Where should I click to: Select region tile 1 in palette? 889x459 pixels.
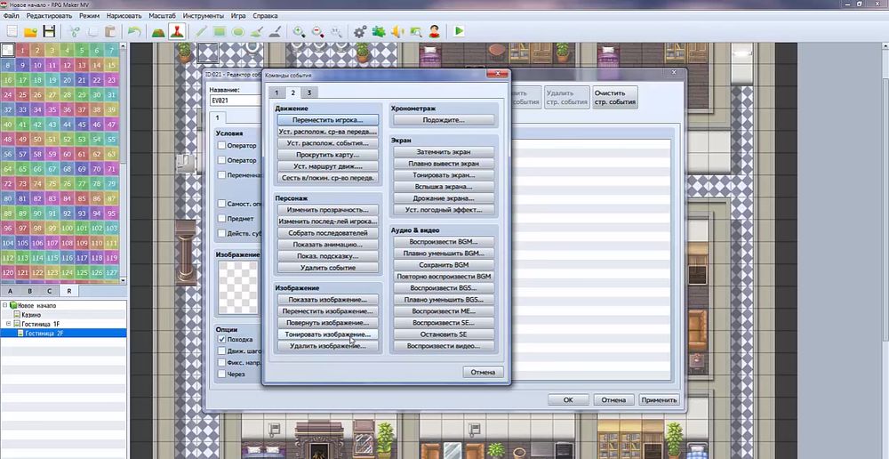[22, 50]
